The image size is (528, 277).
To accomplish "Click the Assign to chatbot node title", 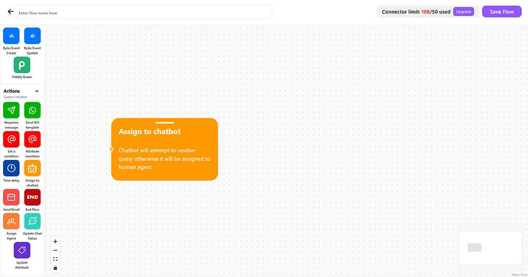I will (149, 132).
